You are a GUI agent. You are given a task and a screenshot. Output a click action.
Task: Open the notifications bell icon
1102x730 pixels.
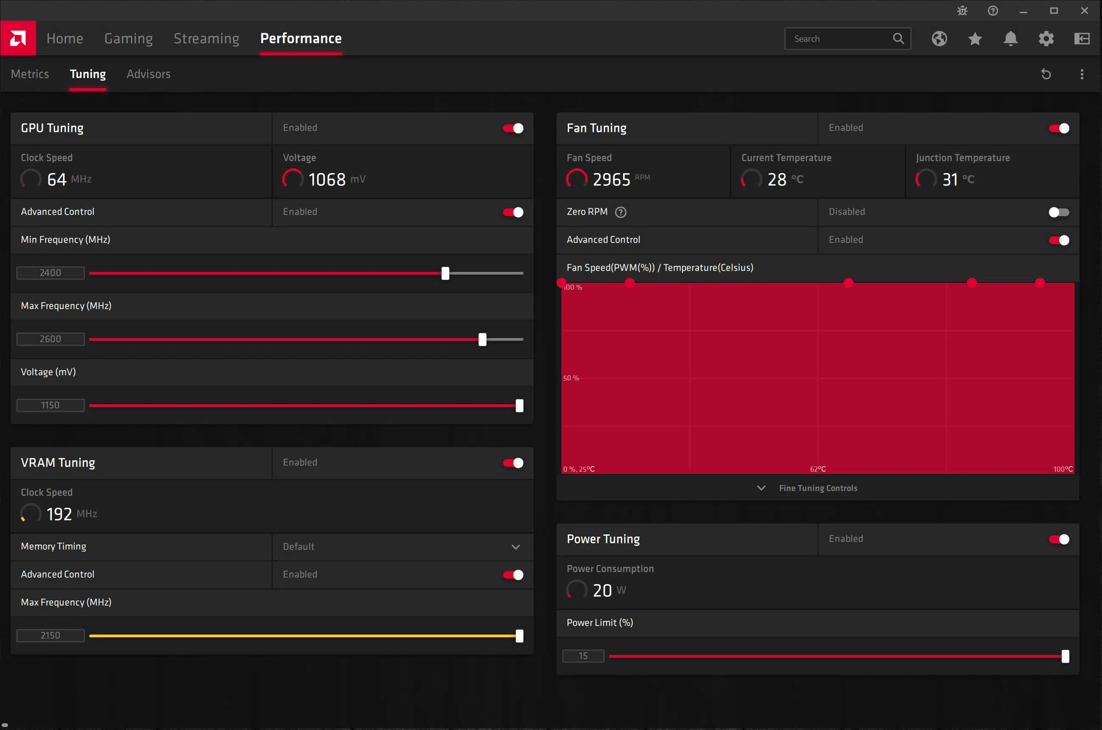(1010, 39)
